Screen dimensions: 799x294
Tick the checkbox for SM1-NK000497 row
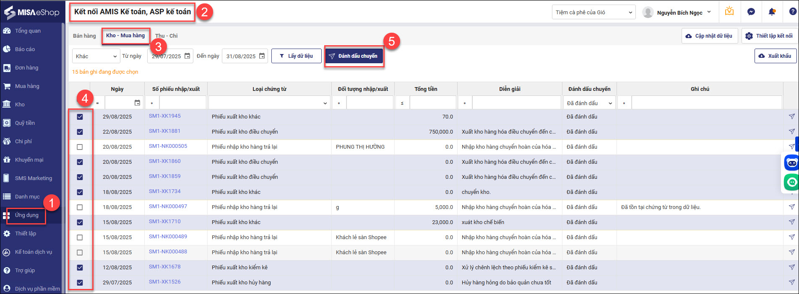(x=80, y=207)
